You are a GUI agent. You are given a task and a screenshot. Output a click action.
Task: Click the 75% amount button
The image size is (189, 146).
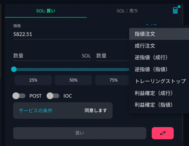pos(113,80)
